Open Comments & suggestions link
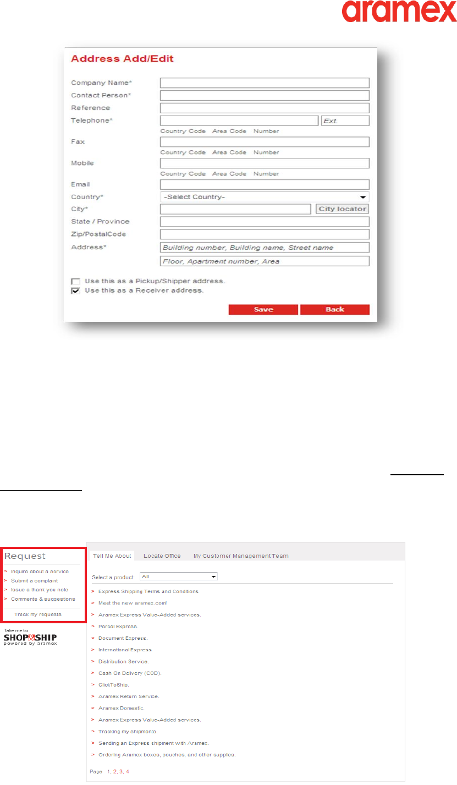Image resolution: width=457 pixels, height=785 pixels. 43,599
